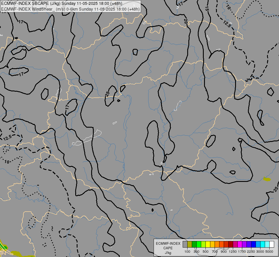This screenshot has width=279, height=257.
Task: Click the WindShear 0-6km title line
Action: click(70, 9)
